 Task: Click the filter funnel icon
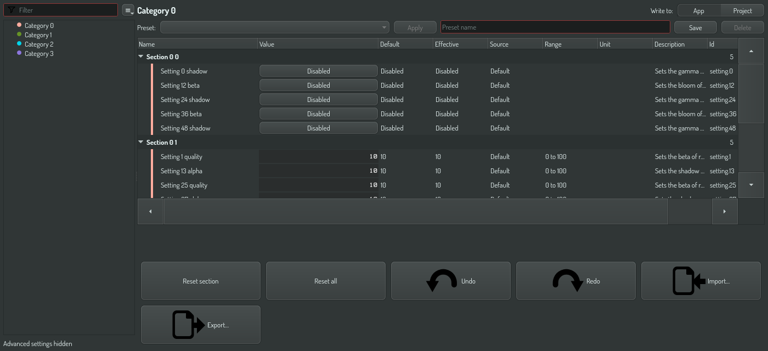pyautogui.click(x=11, y=10)
